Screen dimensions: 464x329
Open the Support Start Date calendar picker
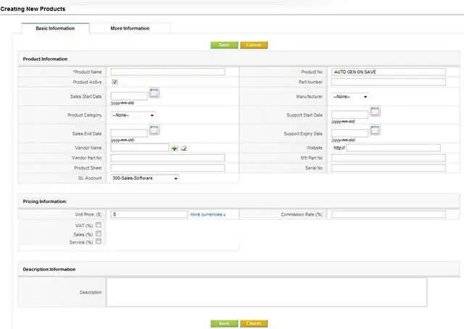375,112
